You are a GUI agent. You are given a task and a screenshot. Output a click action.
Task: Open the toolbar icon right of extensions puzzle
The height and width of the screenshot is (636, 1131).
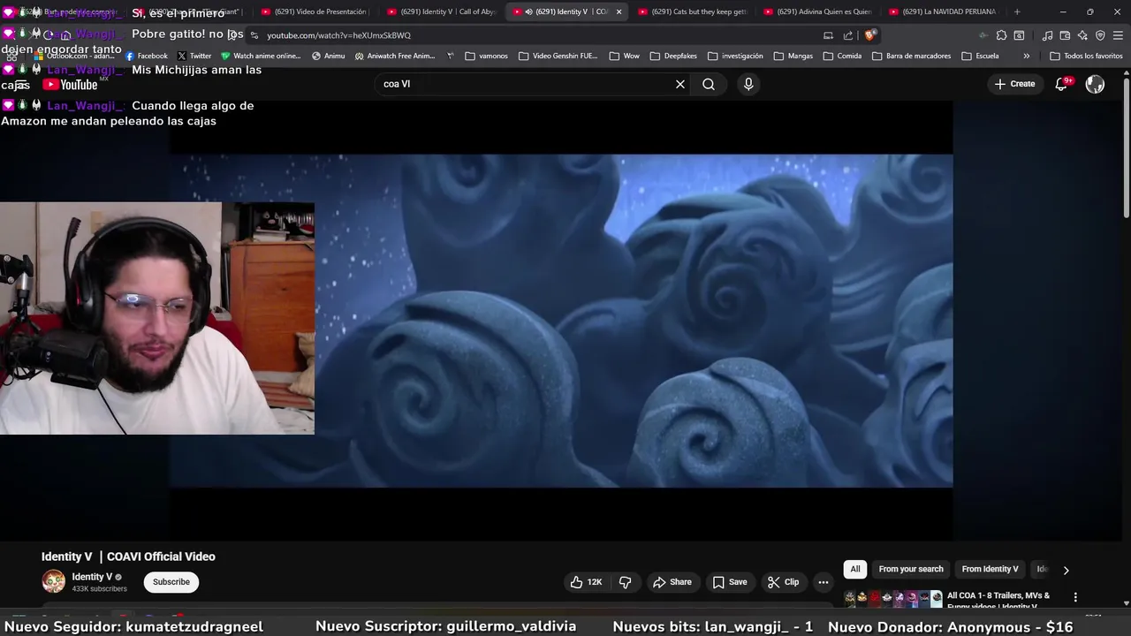(x=1019, y=35)
